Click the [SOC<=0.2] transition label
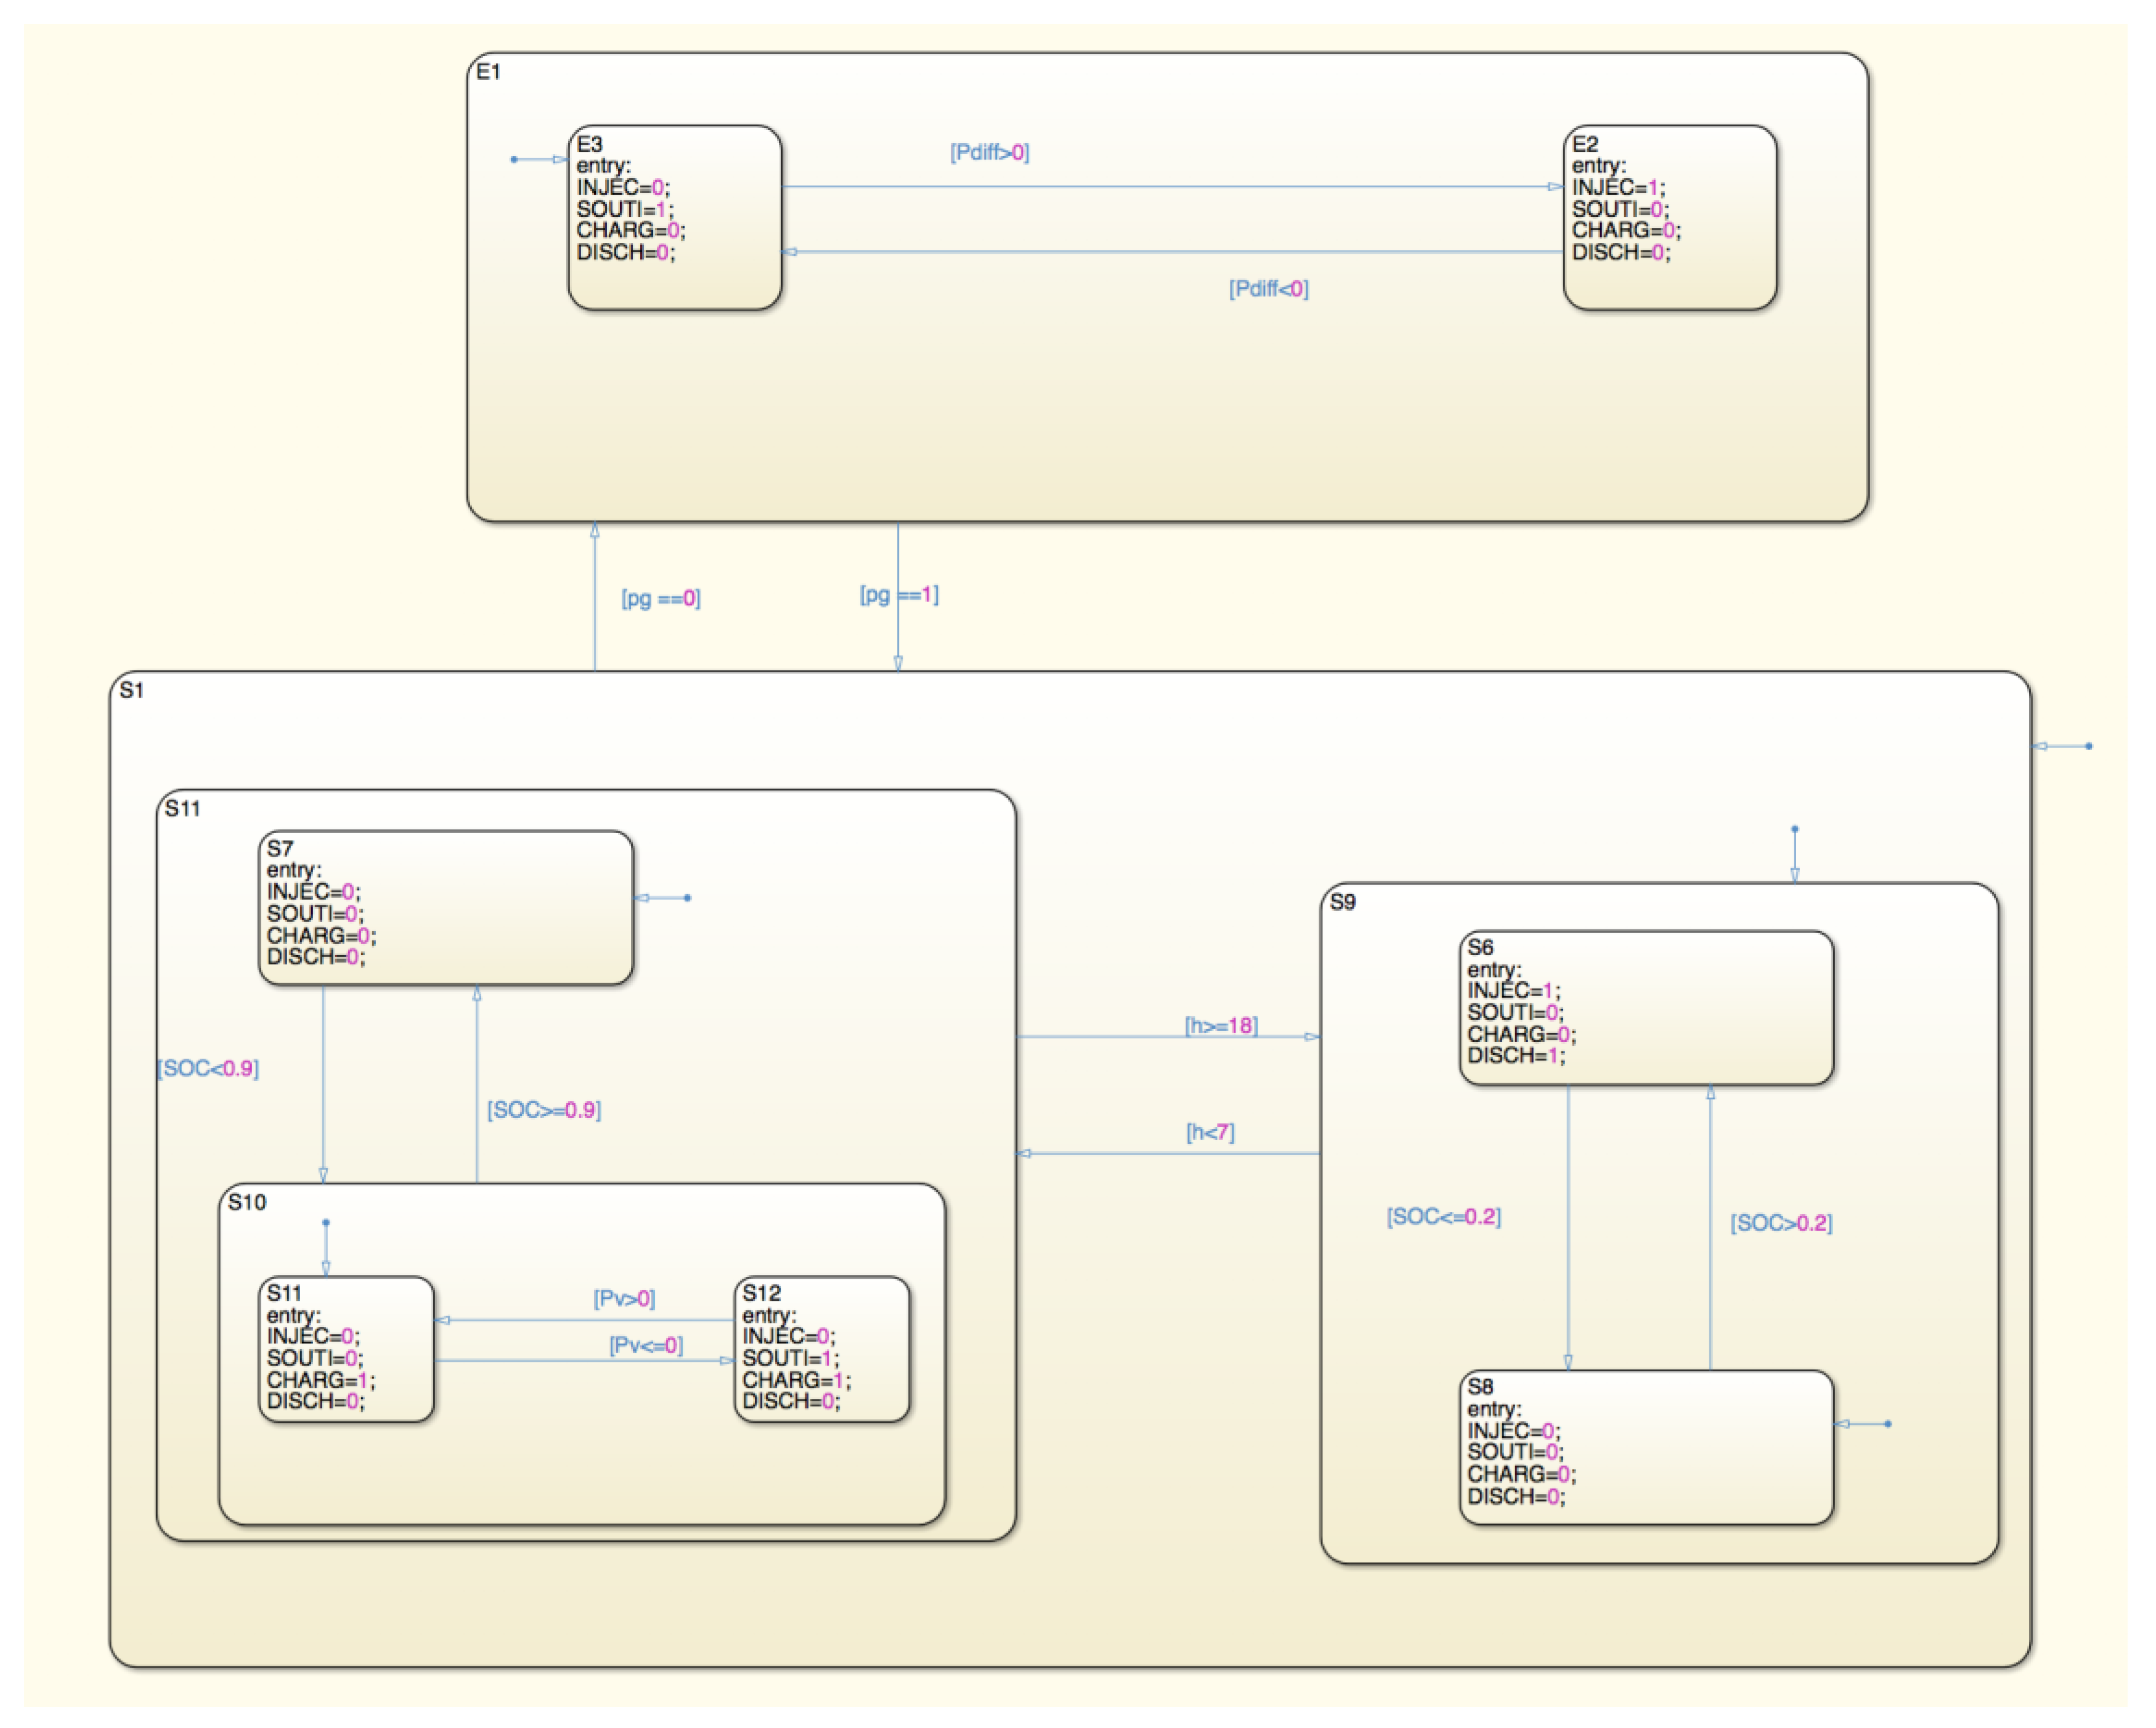2156x1728 pixels. point(1443,1217)
